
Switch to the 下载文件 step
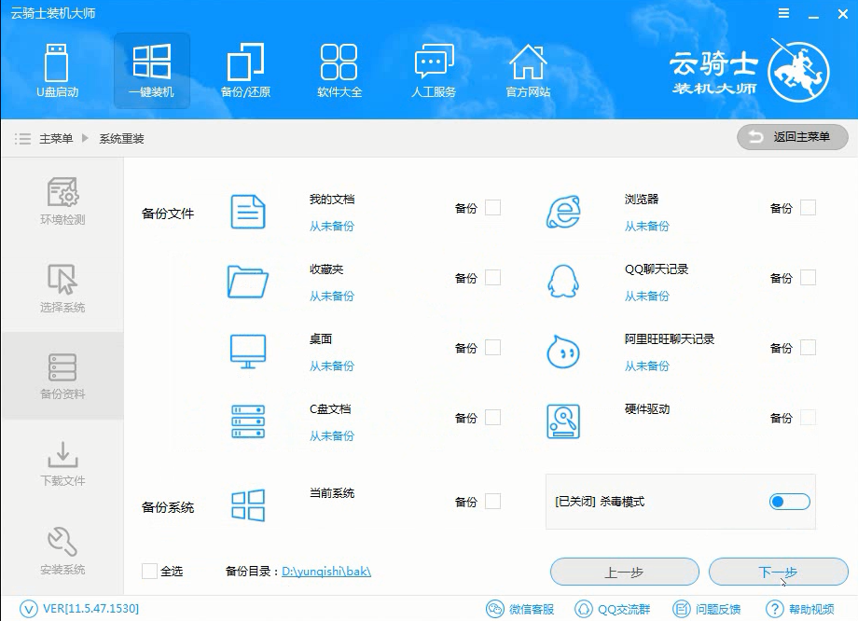tap(62, 466)
